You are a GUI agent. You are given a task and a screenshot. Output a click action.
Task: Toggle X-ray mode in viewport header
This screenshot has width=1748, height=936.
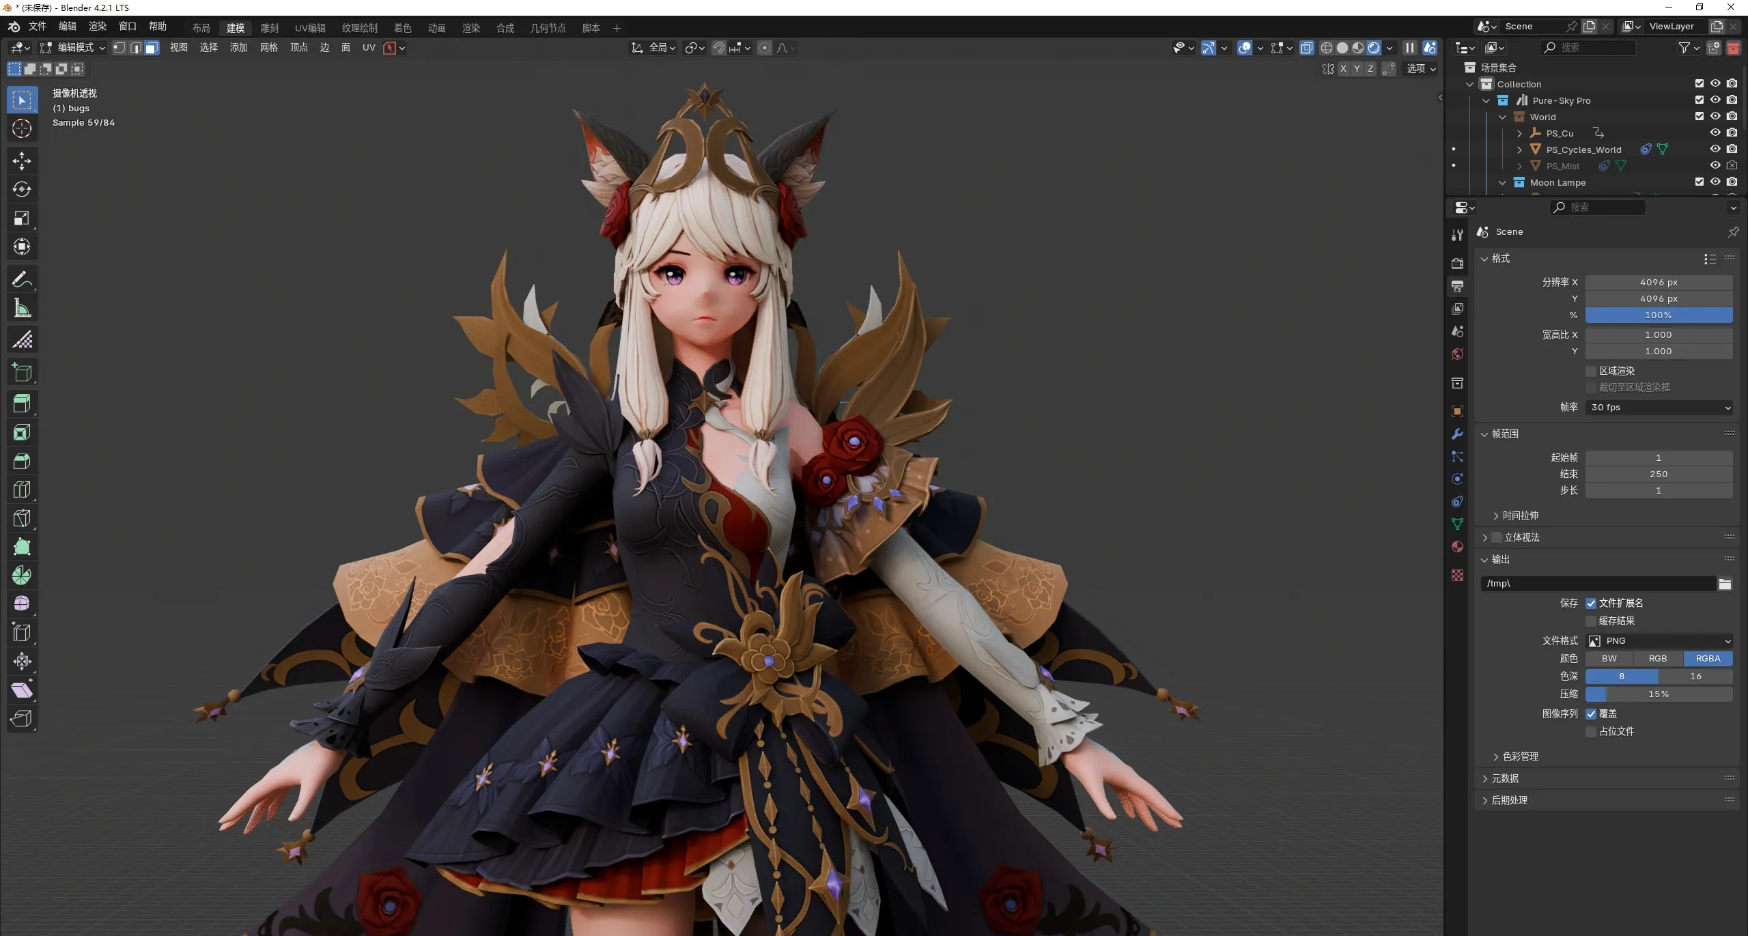[x=1306, y=48]
